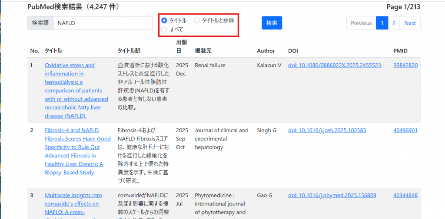Select the タイトルと抄録 radio option
Viewport: 445px width, 219px height.
(x=197, y=20)
